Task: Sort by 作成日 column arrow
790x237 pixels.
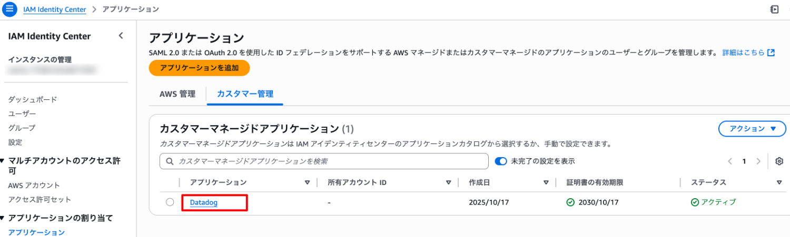Action: 546,182
